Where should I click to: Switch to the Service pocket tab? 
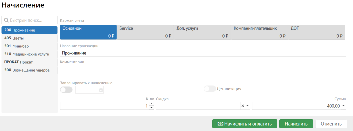coord(145,32)
